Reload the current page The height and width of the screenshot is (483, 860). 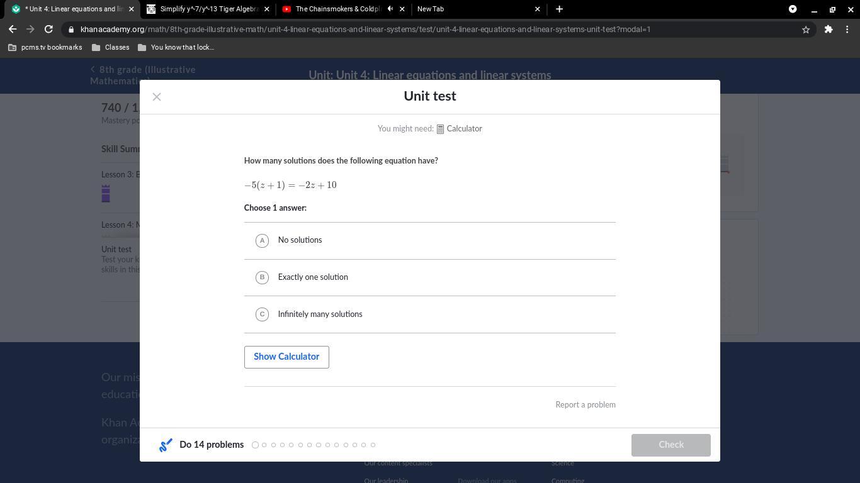click(x=48, y=29)
